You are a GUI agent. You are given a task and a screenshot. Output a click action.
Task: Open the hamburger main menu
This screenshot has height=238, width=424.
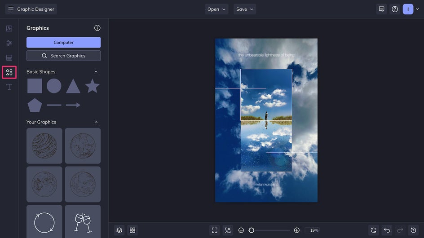pyautogui.click(x=10, y=9)
